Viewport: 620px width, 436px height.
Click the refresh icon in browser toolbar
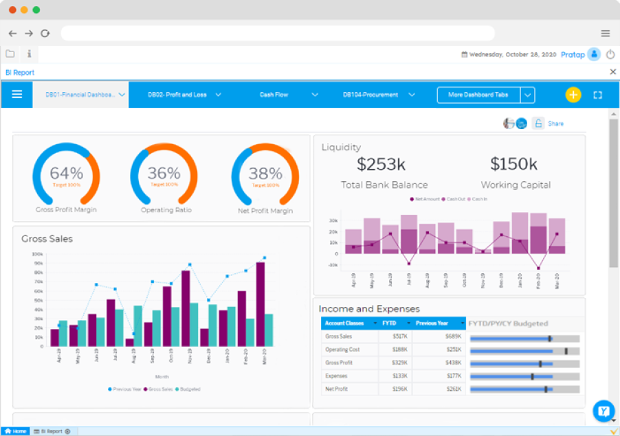click(x=45, y=33)
